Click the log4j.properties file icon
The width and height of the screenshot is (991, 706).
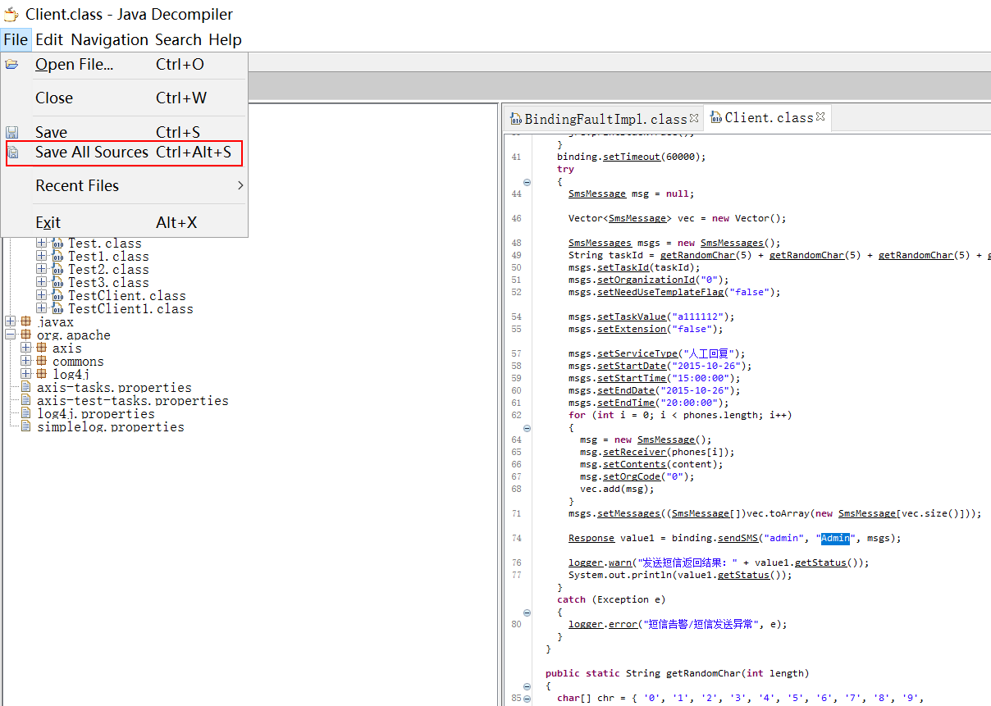click(x=25, y=414)
